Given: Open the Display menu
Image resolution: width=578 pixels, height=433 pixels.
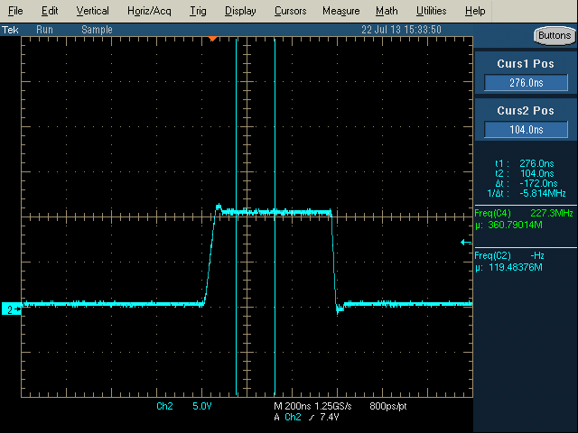Looking at the screenshot, I should pos(240,11).
